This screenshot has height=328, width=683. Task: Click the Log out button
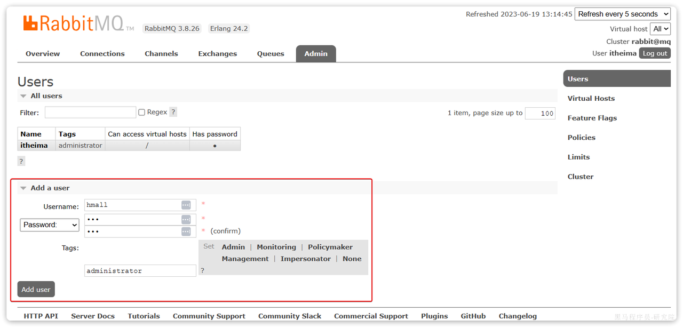(655, 53)
